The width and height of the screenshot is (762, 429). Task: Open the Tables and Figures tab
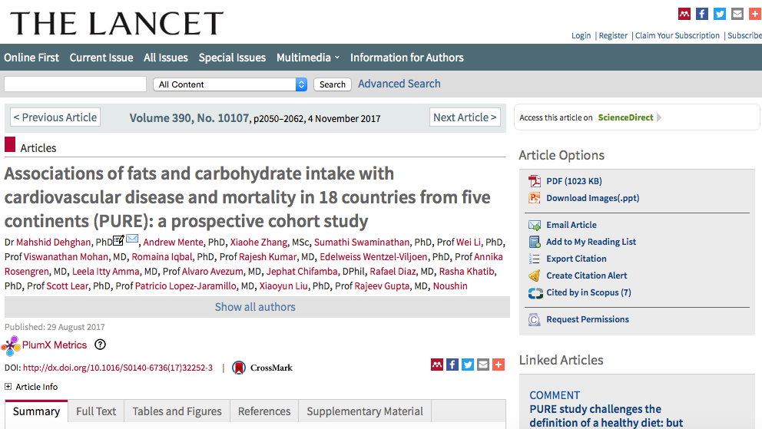(x=177, y=411)
